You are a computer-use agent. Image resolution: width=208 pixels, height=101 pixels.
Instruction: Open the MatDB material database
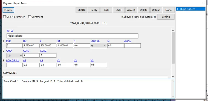82,10
